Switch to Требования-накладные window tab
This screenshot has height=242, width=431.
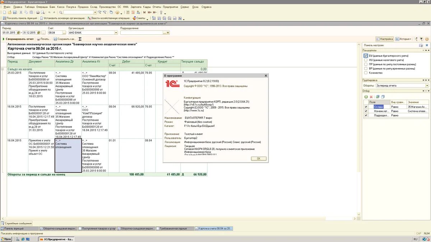click(175, 228)
